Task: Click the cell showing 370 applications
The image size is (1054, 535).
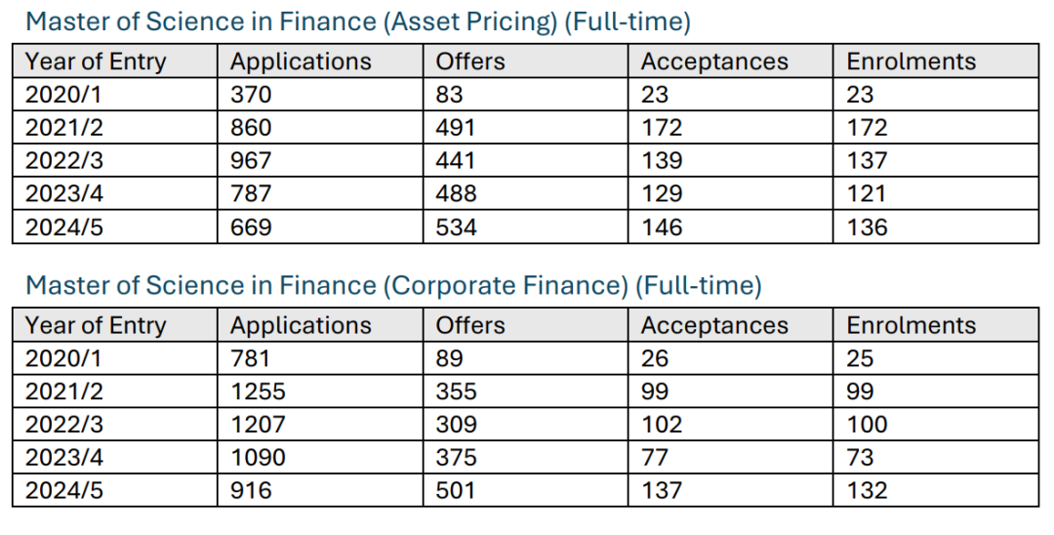Action: click(x=320, y=94)
